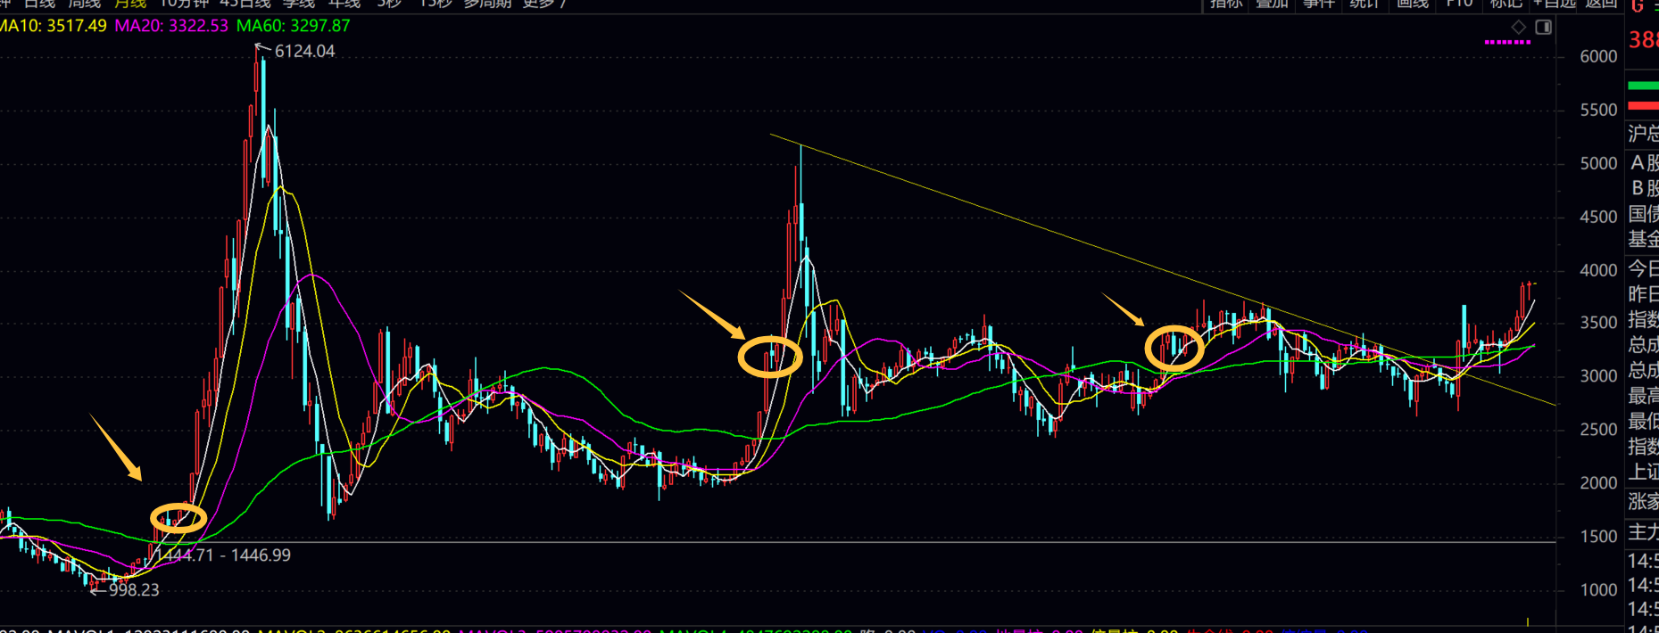Toggle the MA60 indicator label
The height and width of the screenshot is (633, 1659).
tap(293, 26)
